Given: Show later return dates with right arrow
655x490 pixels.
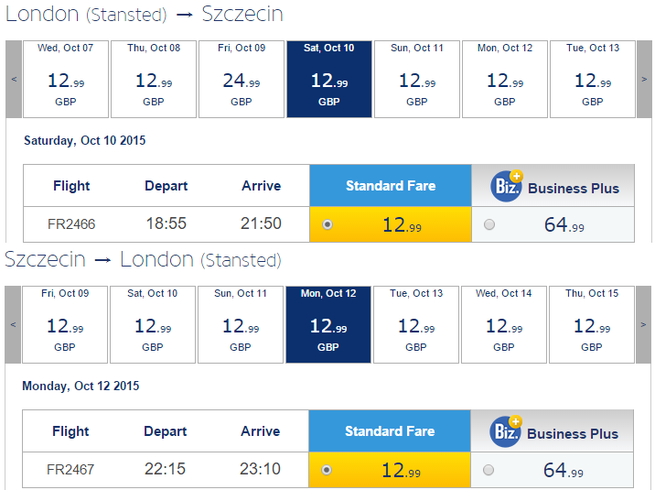Looking at the screenshot, I should (643, 324).
